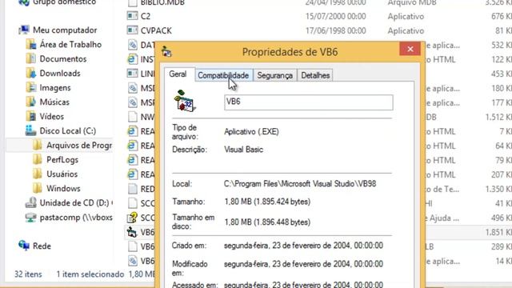Open Downloads folder in sidebar
512x288 pixels.
(60, 73)
